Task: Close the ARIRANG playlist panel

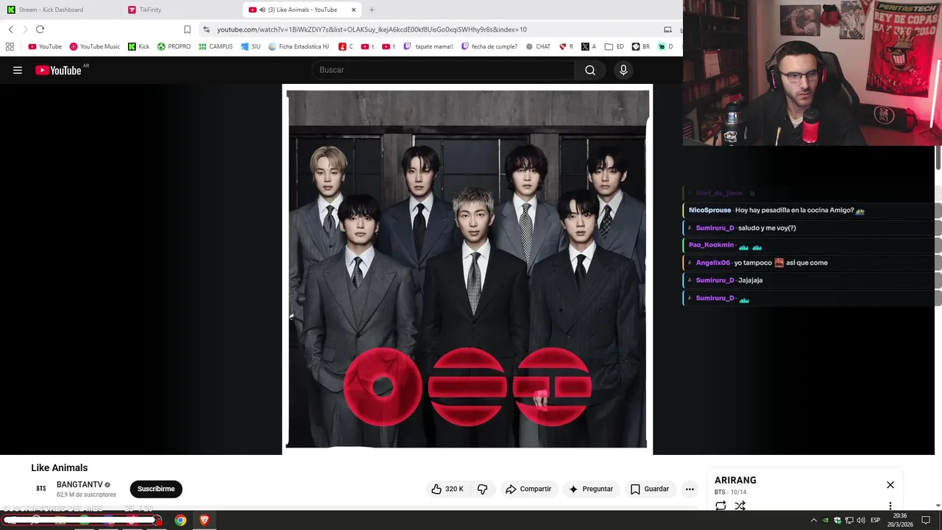Action: [x=890, y=485]
